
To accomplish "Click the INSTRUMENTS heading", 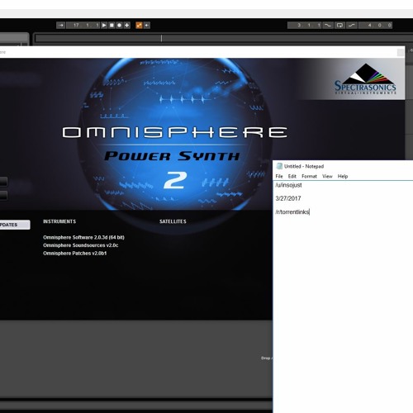I will pos(59,221).
